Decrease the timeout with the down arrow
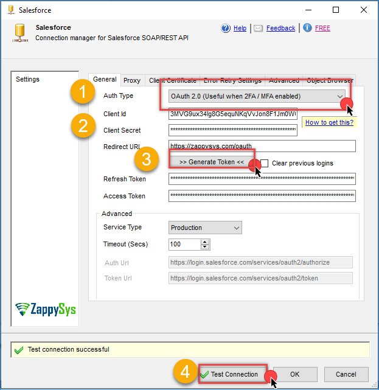 204,247
